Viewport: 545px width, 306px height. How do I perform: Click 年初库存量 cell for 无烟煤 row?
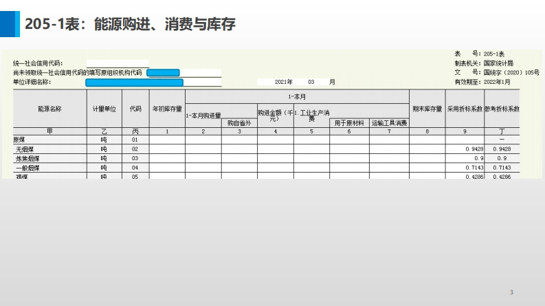167,149
